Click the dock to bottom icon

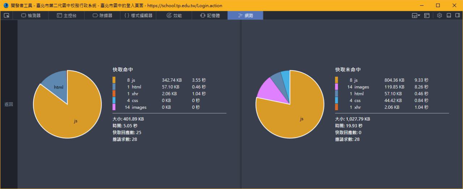click(449, 15)
